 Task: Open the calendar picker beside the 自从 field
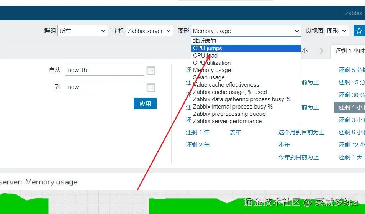tap(151, 71)
